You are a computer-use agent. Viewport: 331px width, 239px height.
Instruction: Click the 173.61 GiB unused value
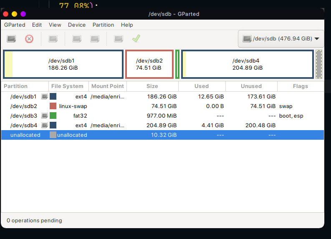pyautogui.click(x=261, y=97)
